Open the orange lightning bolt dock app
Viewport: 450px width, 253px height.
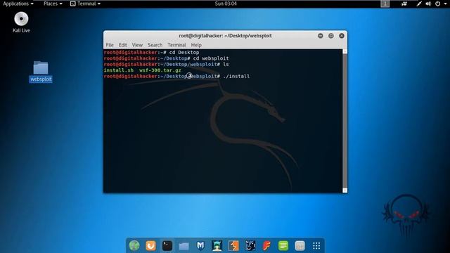point(233,245)
